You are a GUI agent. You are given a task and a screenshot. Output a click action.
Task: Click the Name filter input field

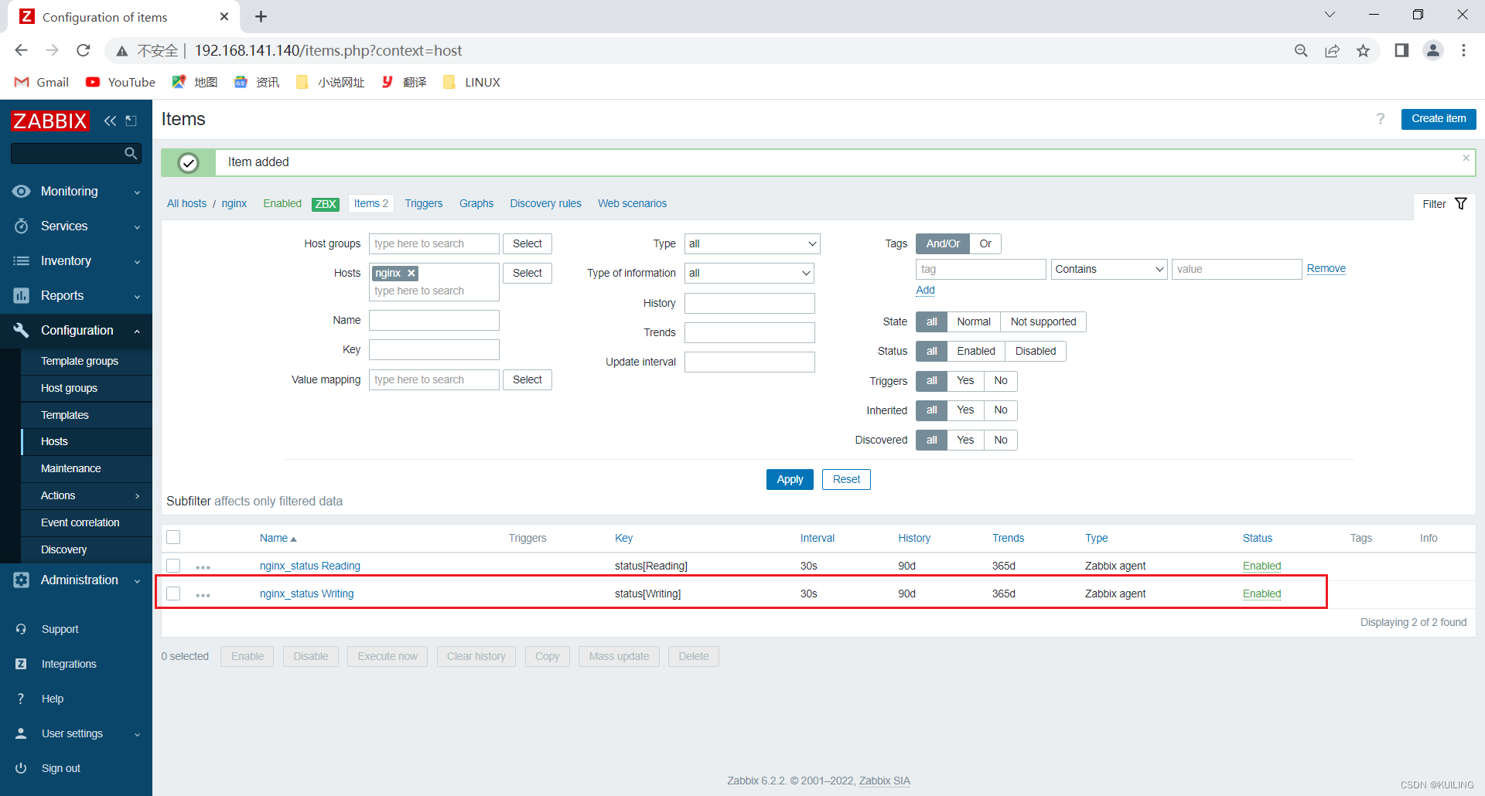point(434,320)
